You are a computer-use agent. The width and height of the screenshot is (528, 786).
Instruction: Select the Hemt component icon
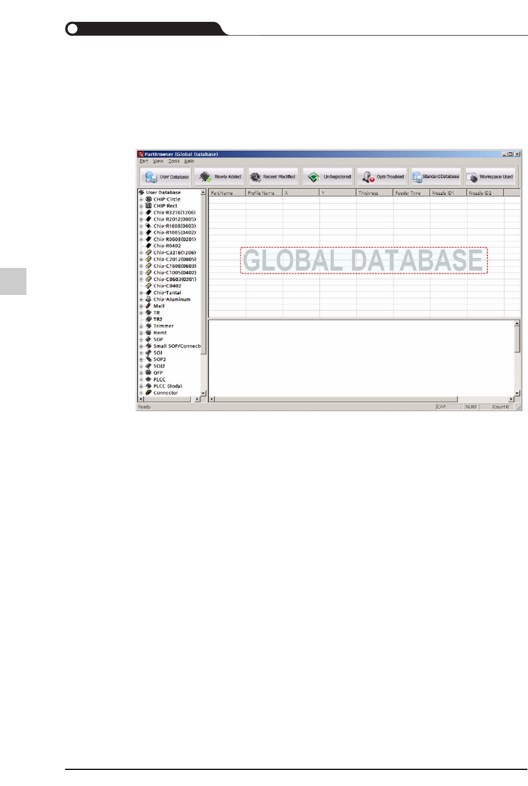149,332
